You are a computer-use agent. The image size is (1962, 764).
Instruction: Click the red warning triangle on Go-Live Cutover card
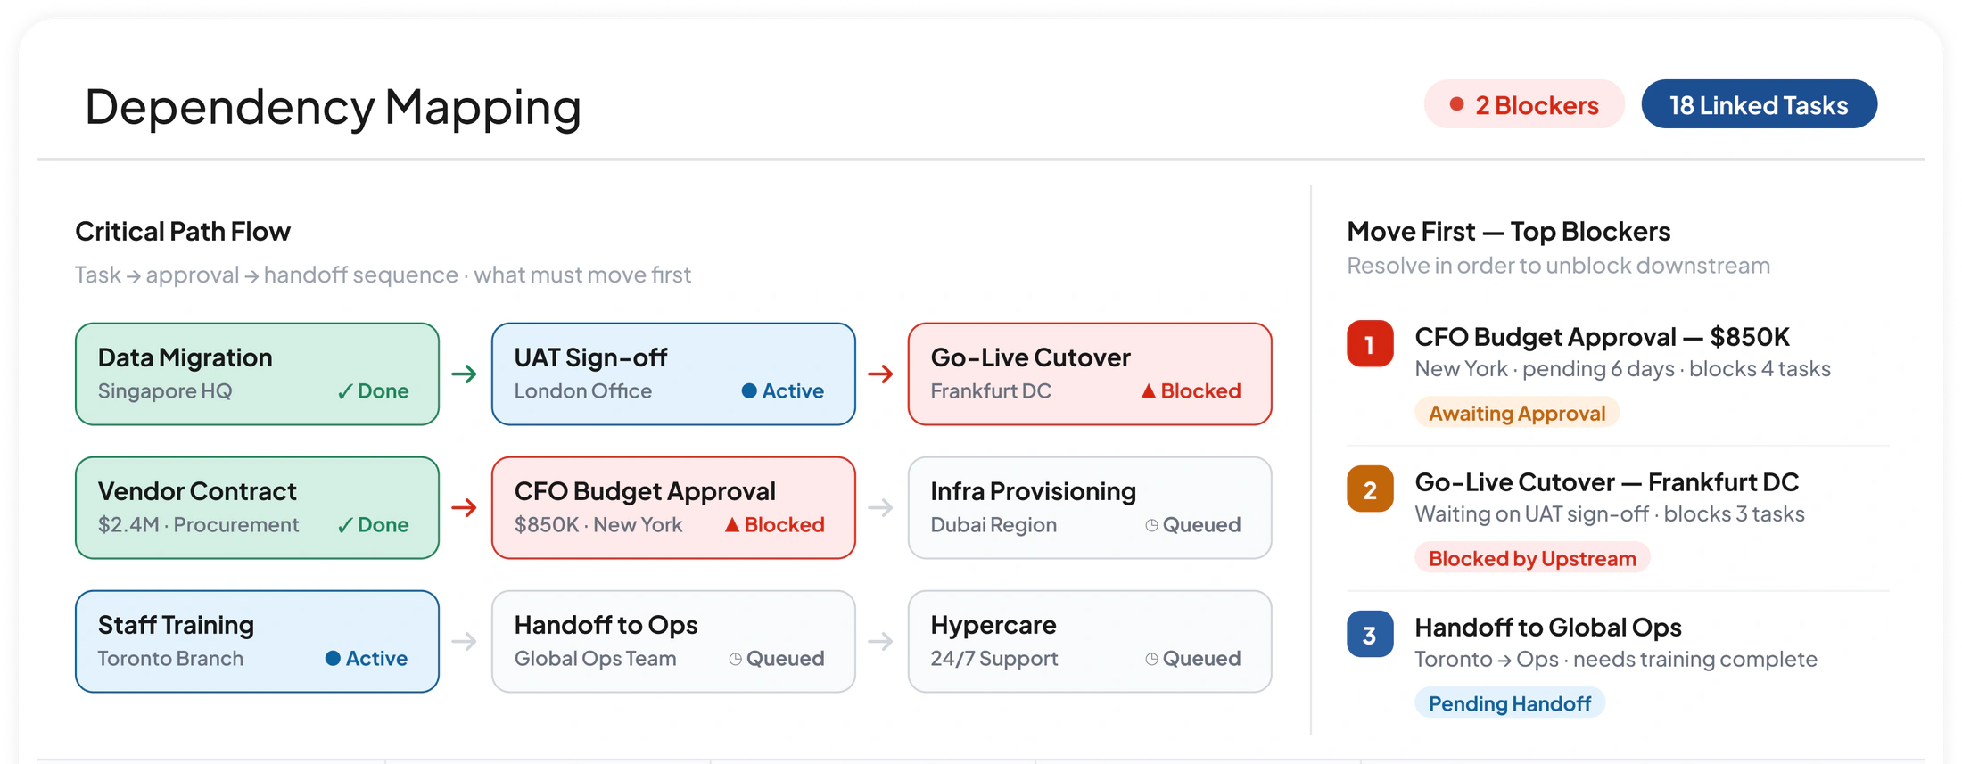(1149, 391)
